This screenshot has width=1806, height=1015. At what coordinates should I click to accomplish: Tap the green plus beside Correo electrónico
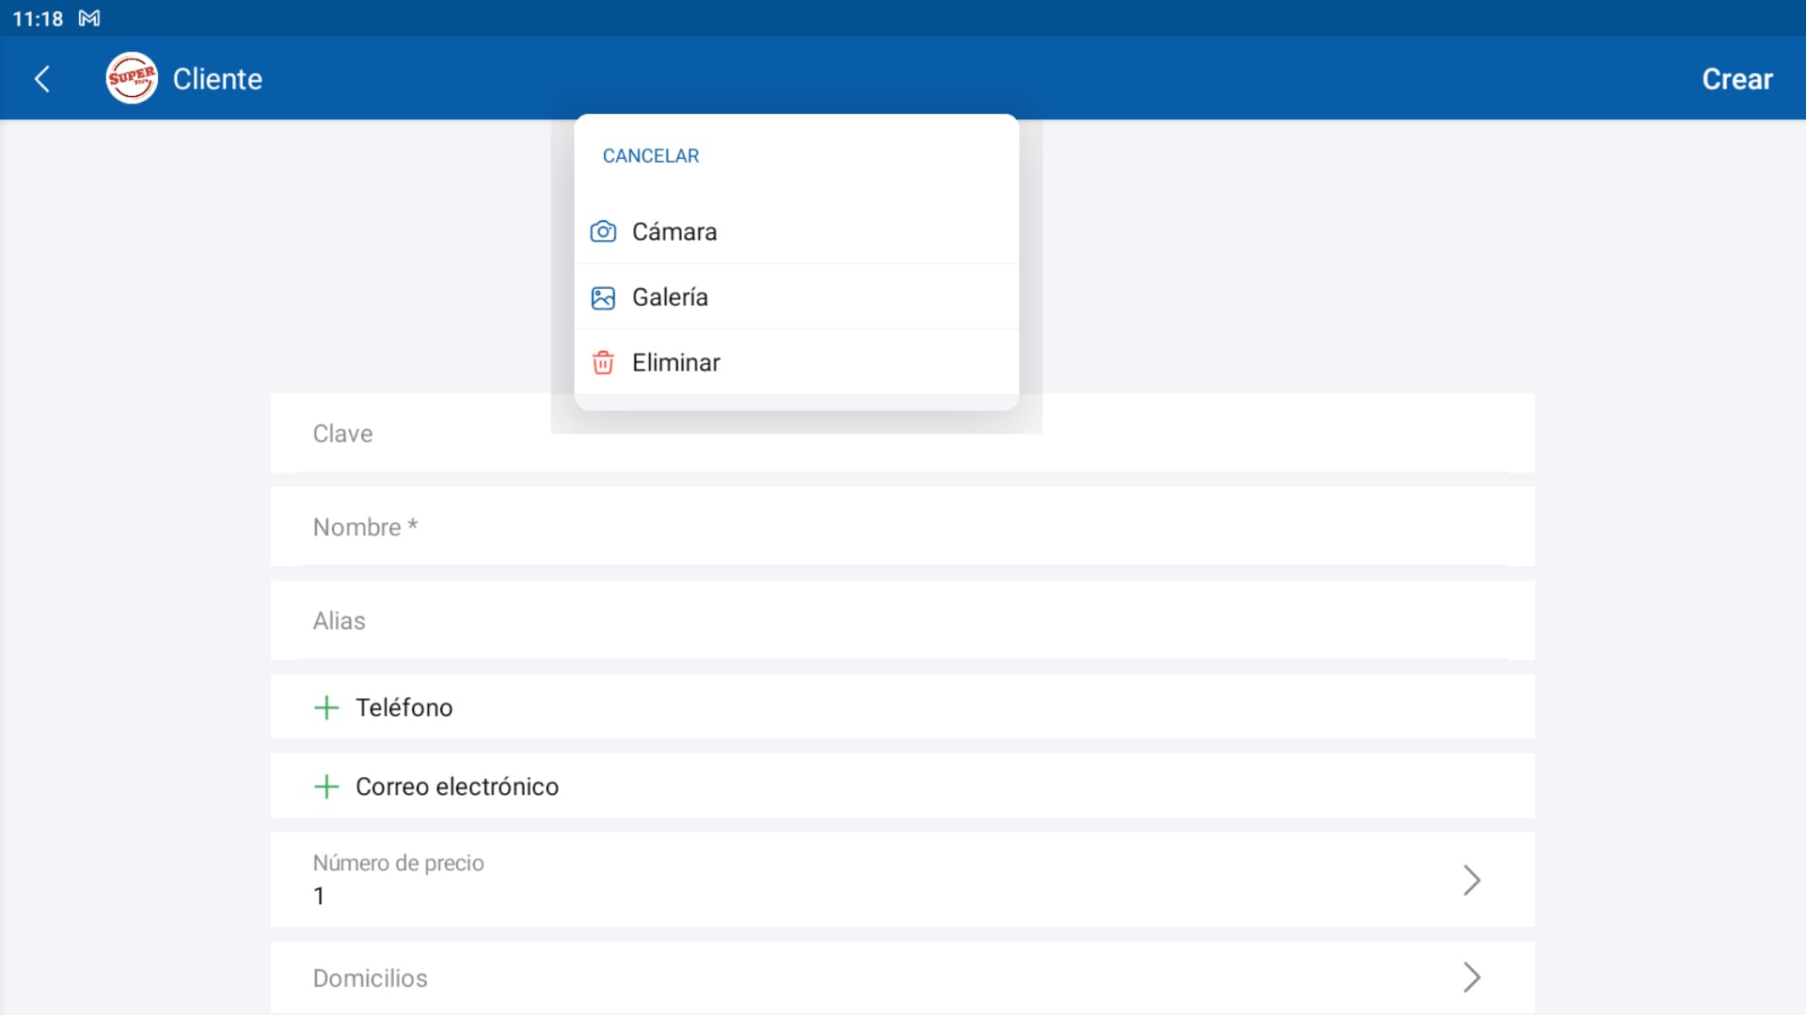(326, 786)
